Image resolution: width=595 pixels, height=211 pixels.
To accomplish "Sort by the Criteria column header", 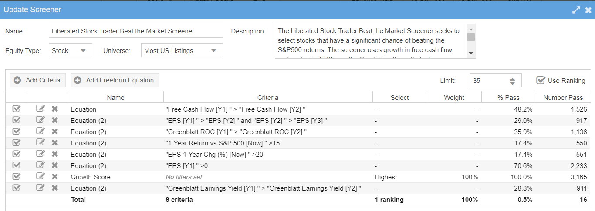I will tap(268, 98).
